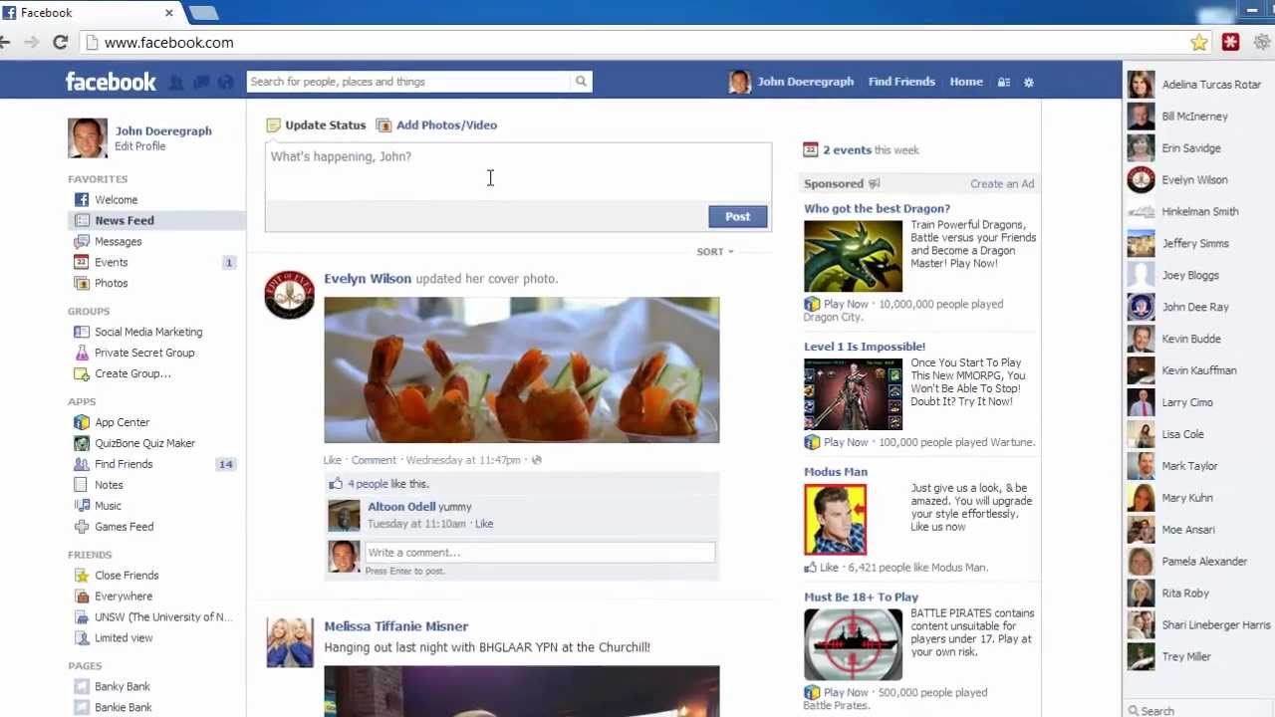This screenshot has width=1275, height=717.
Task: Click Find Friends in top bar
Action: (x=901, y=82)
